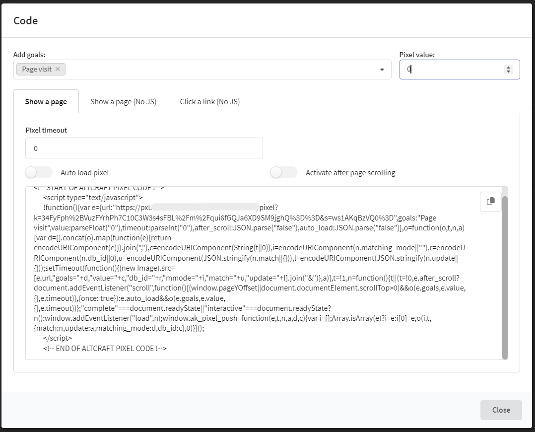This screenshot has height=432, width=535.
Task: Click the Code dialog title
Action: tap(26, 20)
